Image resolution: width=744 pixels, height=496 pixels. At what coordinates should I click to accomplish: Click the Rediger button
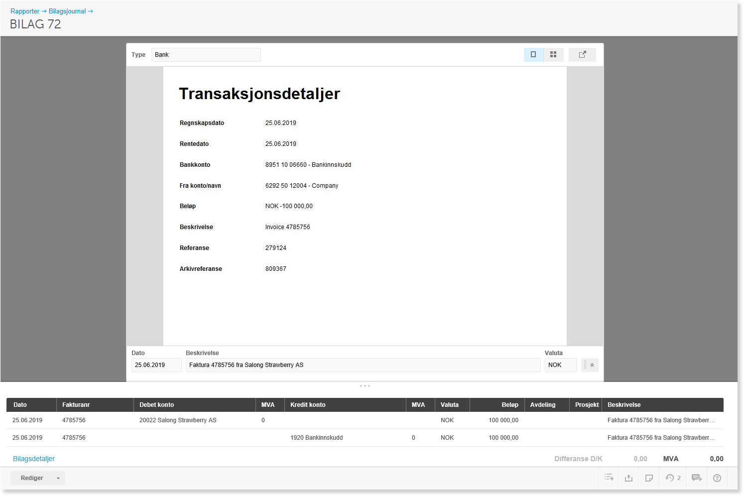pos(32,478)
